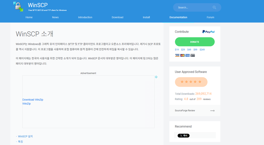Click the five-star rating badge

tap(191, 82)
